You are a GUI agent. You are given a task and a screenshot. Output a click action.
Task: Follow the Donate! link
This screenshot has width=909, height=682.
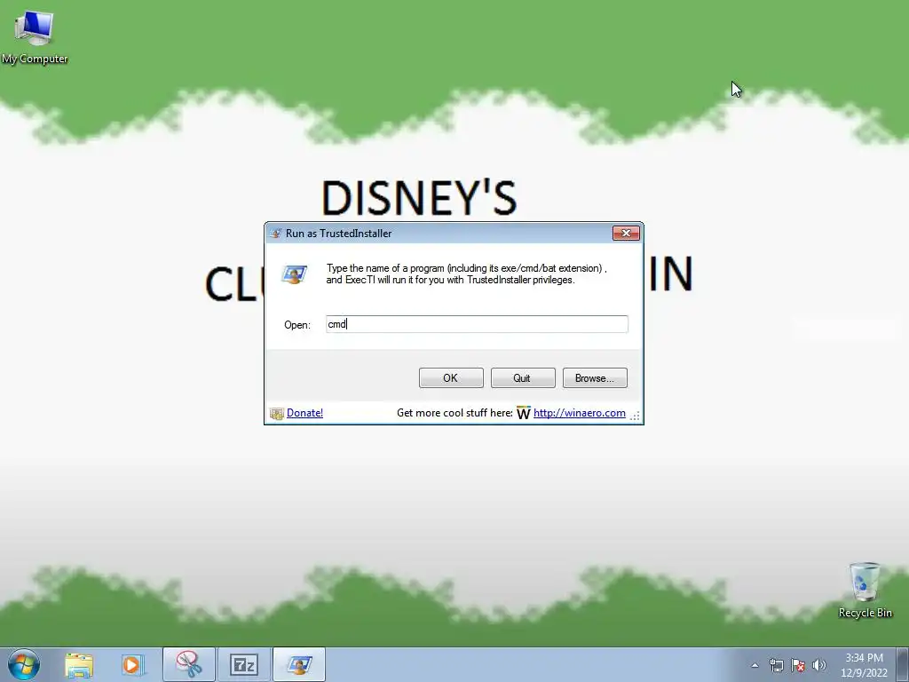pyautogui.click(x=305, y=413)
